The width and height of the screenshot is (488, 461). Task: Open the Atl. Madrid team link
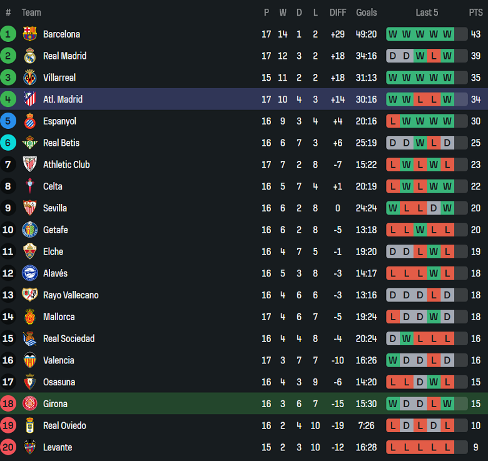tap(63, 99)
